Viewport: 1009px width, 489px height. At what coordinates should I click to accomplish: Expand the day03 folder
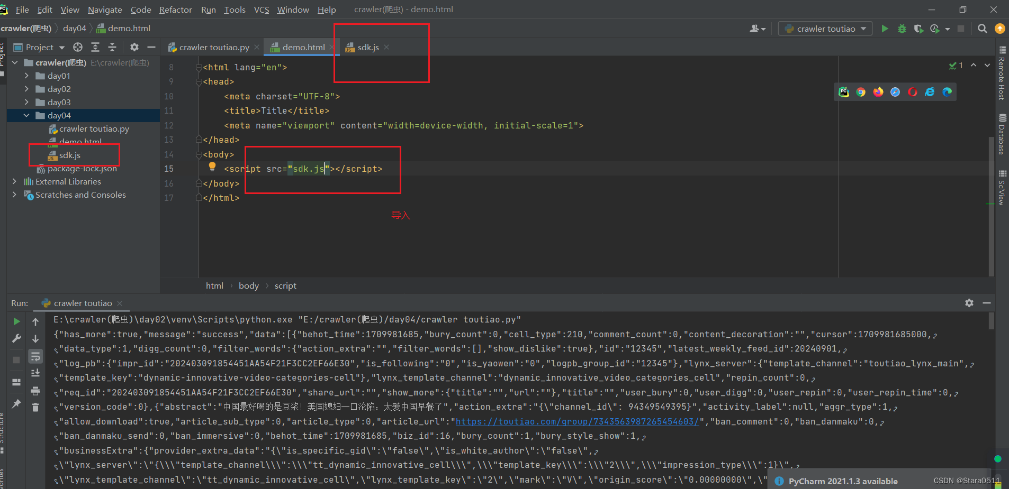pos(26,102)
